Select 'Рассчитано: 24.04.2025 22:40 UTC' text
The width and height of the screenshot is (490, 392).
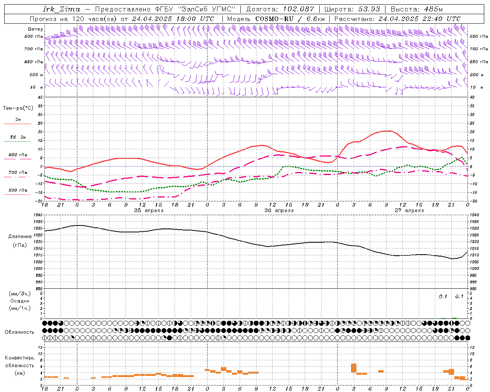397,19
